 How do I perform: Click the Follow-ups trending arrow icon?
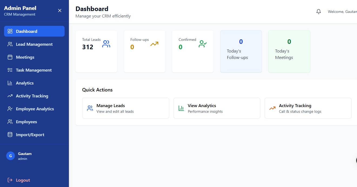point(154,44)
